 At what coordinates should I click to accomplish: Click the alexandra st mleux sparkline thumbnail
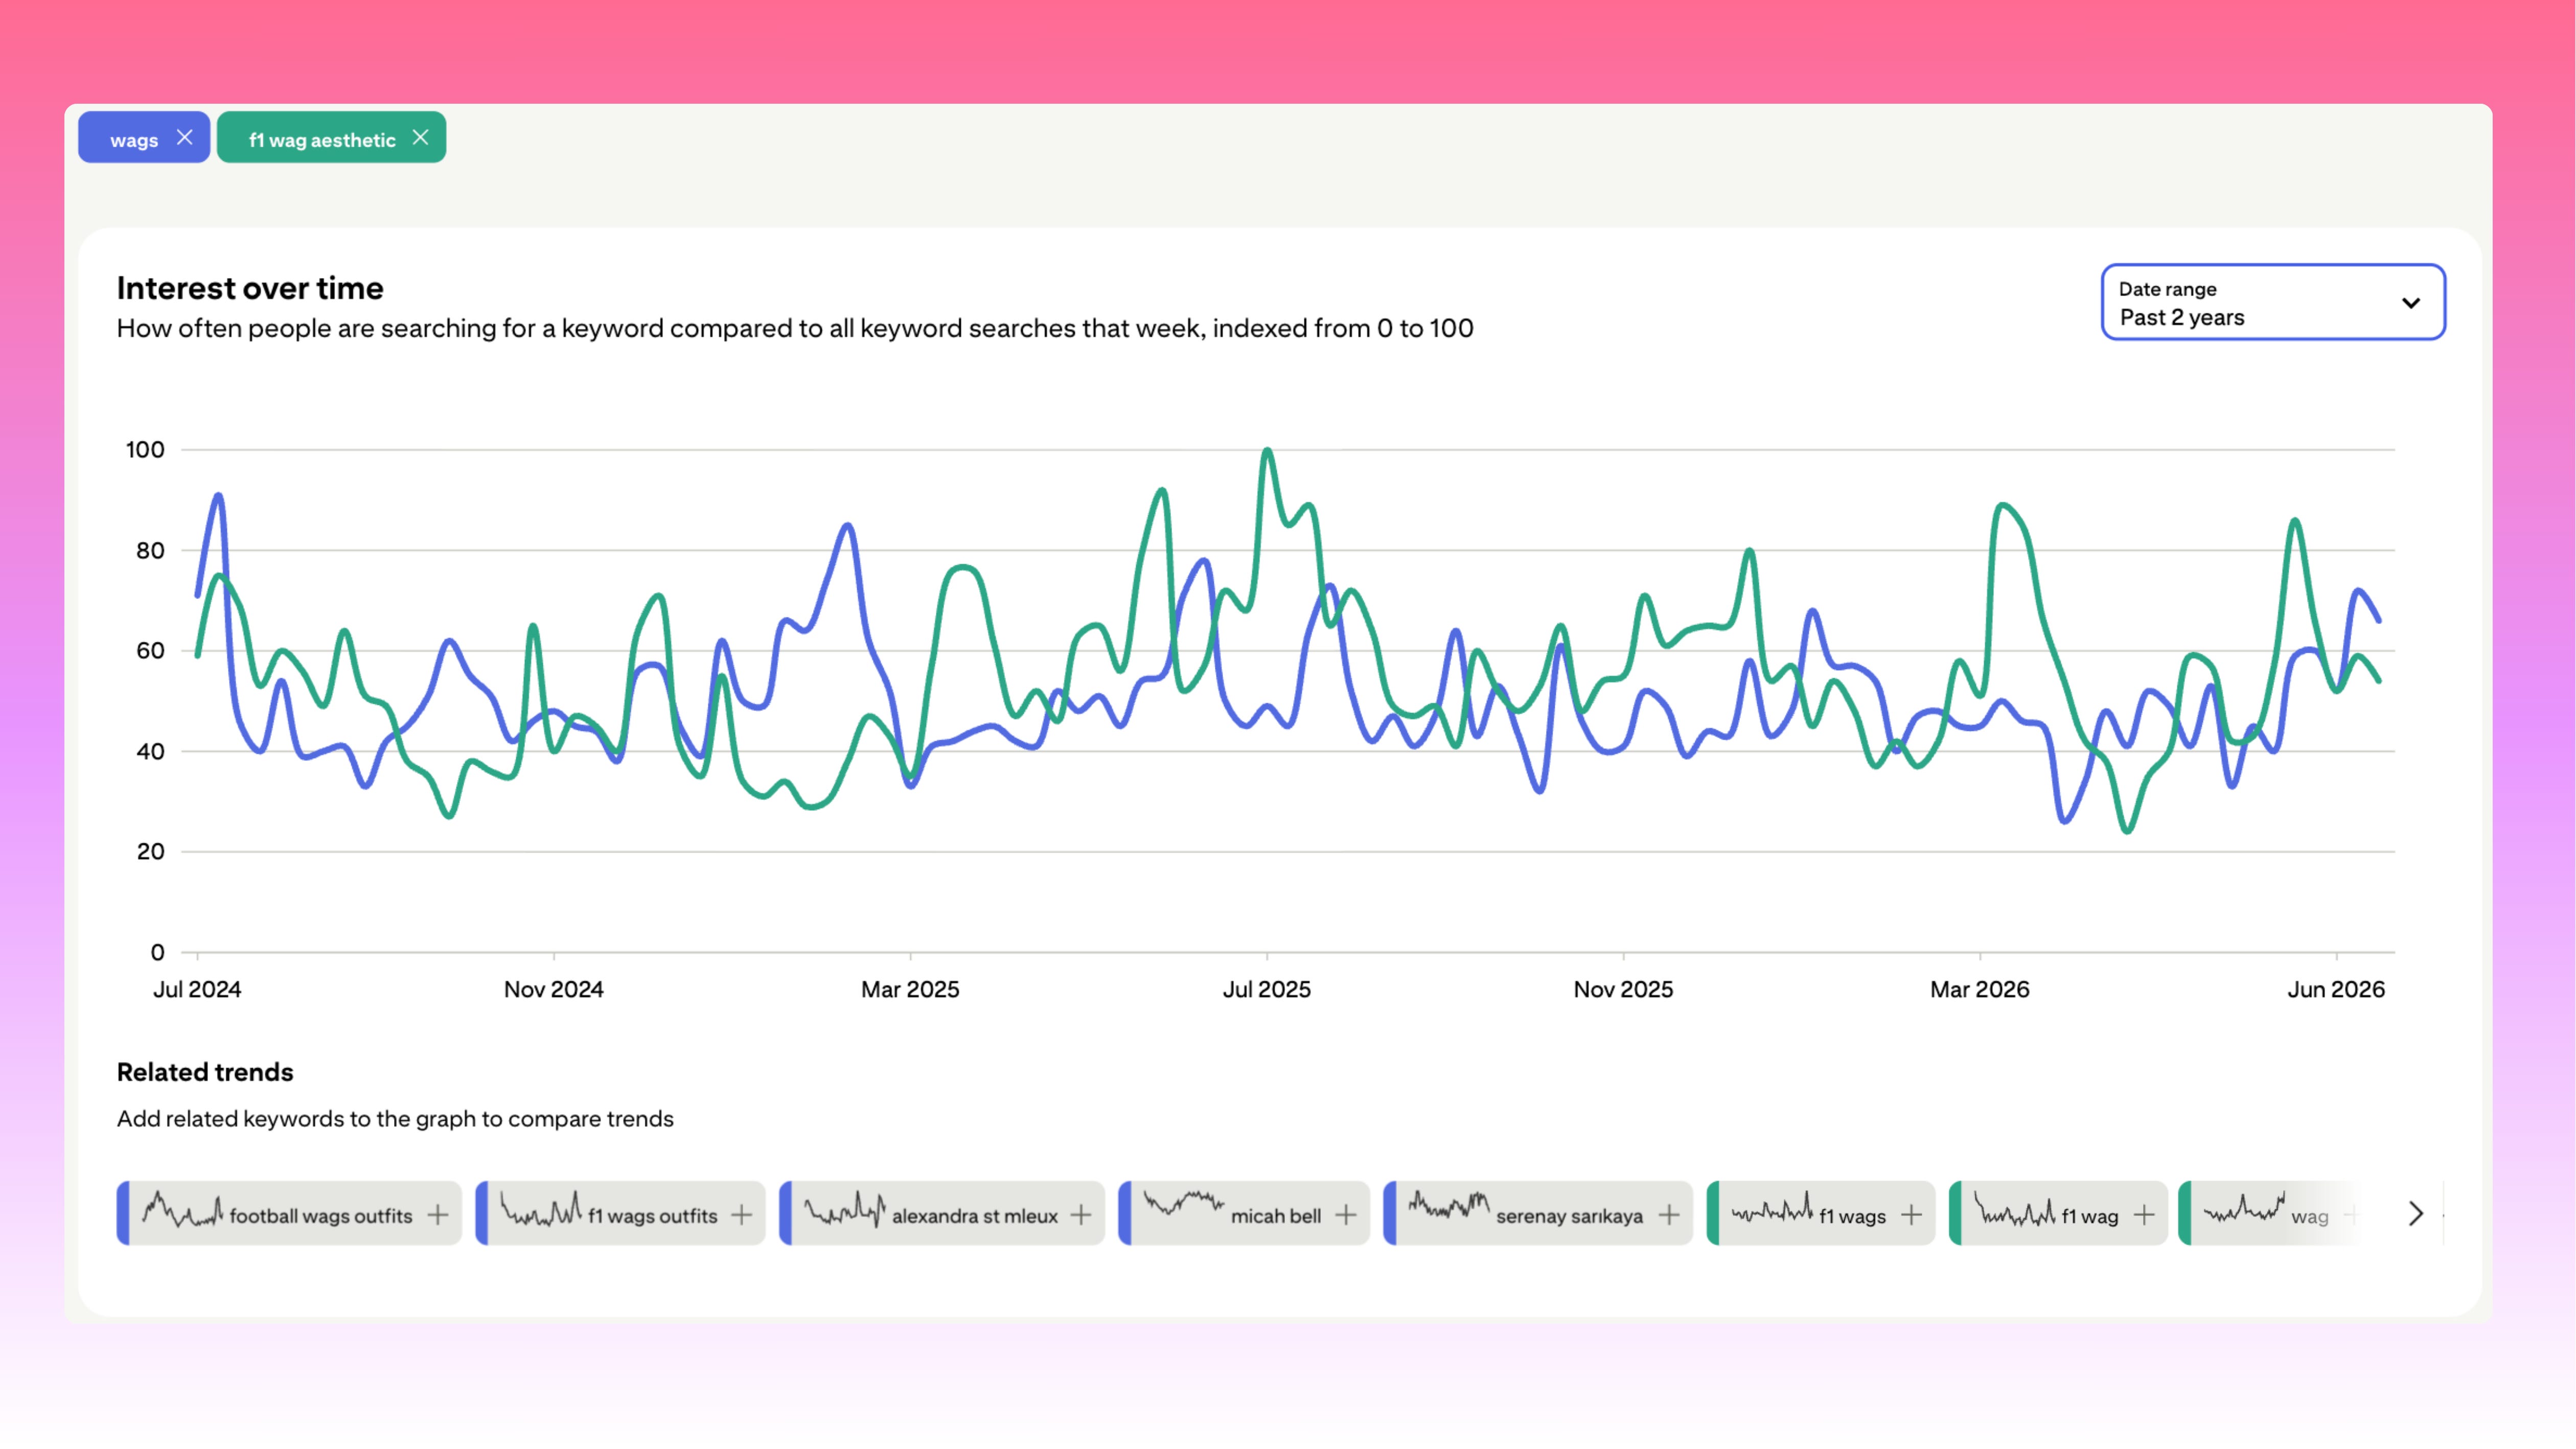845,1209
